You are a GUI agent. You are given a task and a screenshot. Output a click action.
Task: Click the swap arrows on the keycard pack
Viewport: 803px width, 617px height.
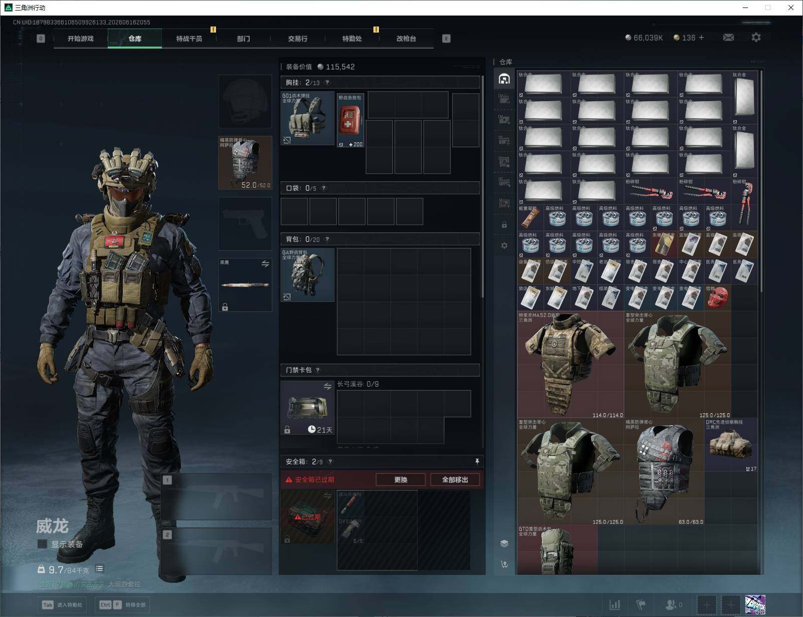327,386
